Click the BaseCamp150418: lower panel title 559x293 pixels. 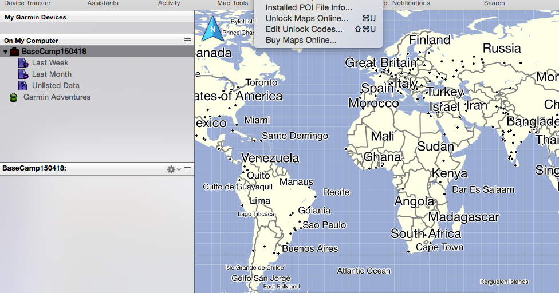point(34,168)
